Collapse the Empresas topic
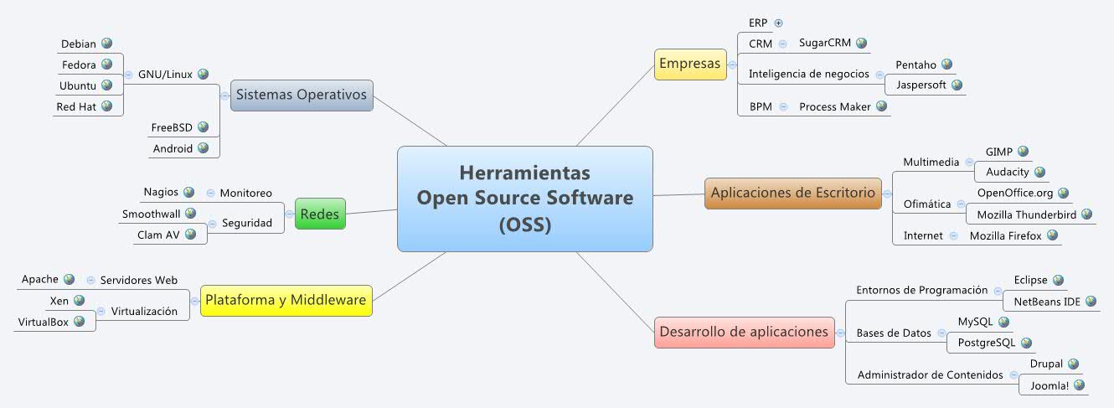The width and height of the screenshot is (1114, 408). 732,64
